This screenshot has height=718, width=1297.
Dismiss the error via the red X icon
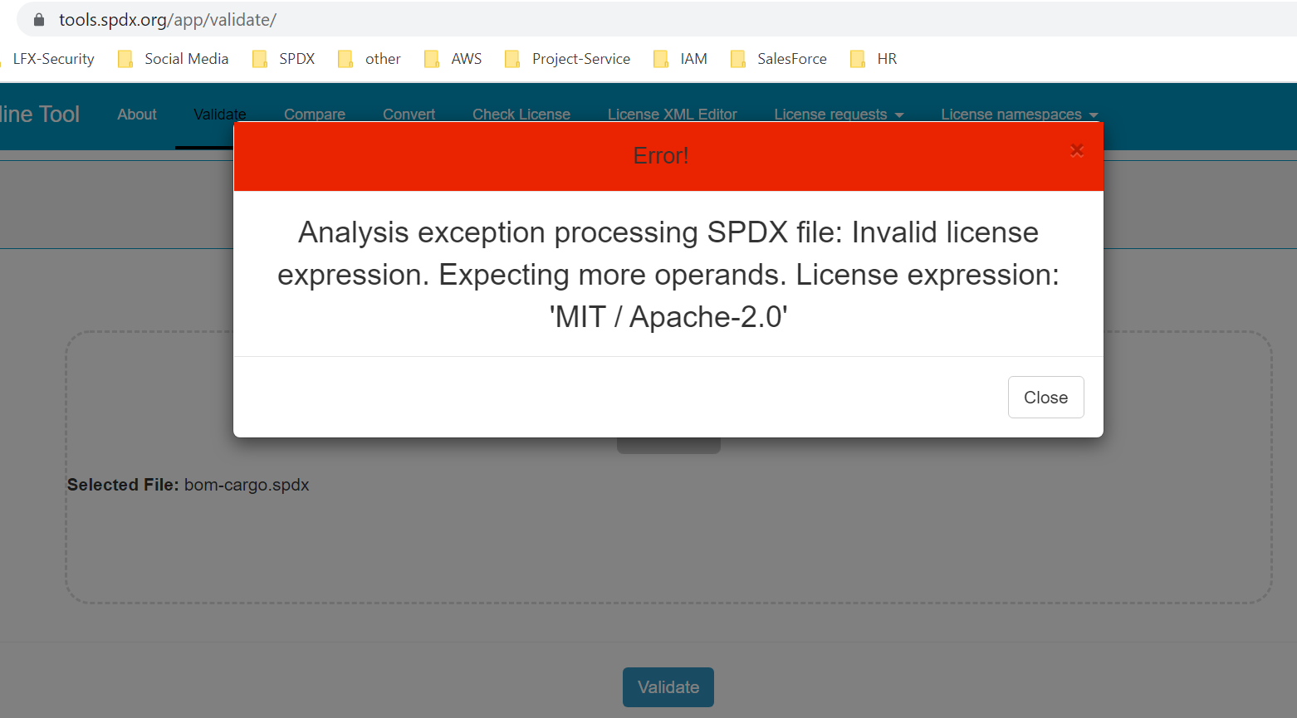[x=1076, y=150]
